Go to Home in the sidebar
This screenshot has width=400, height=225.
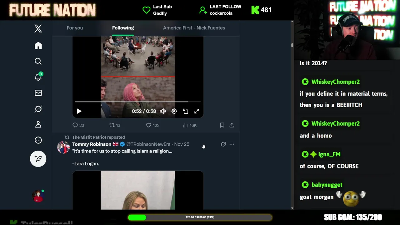pyautogui.click(x=38, y=46)
